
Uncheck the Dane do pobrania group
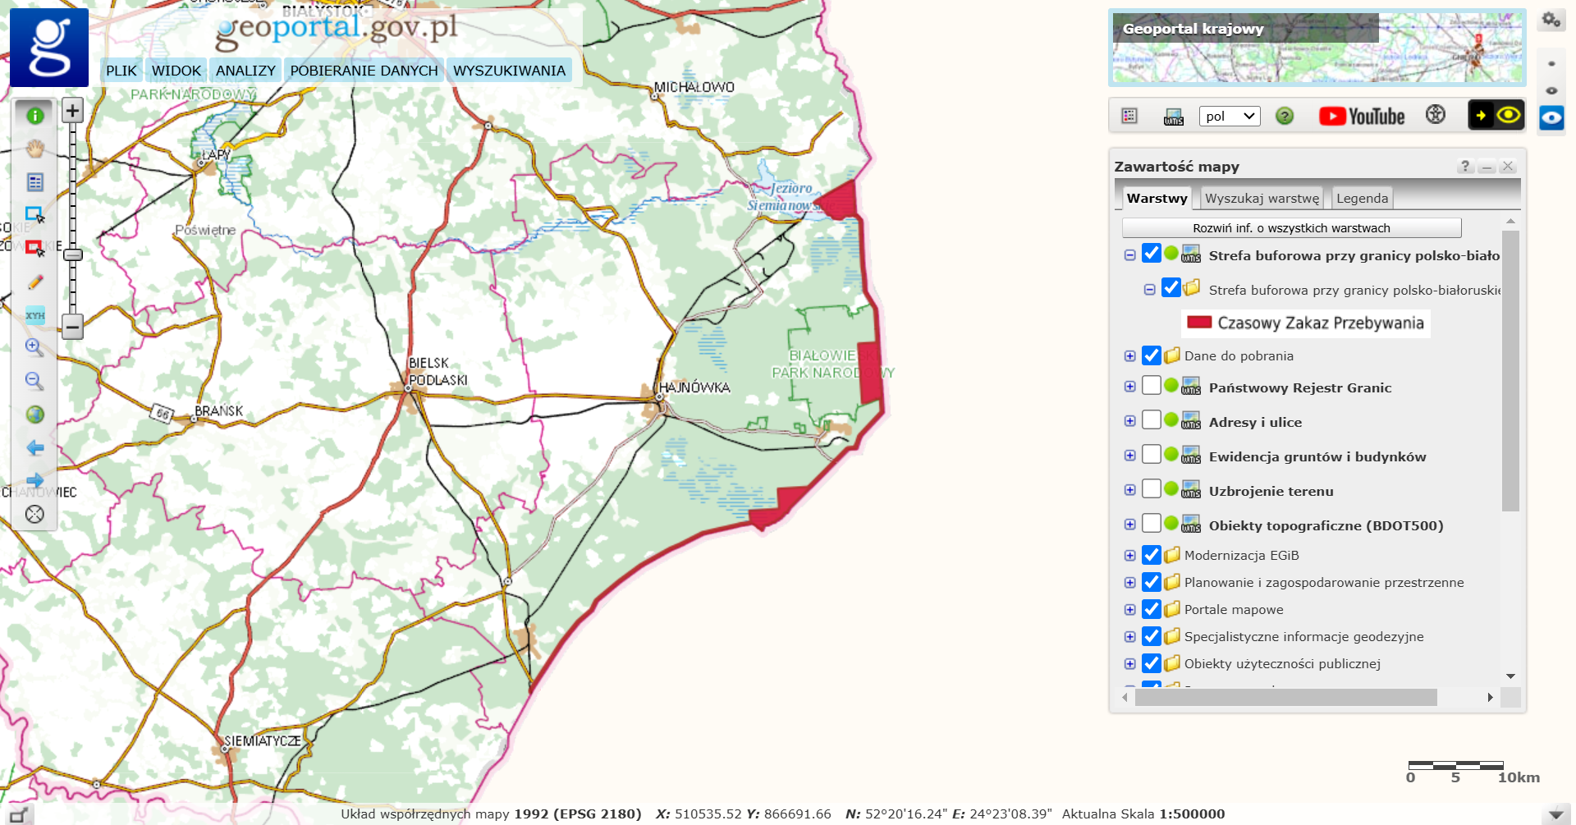coord(1152,355)
